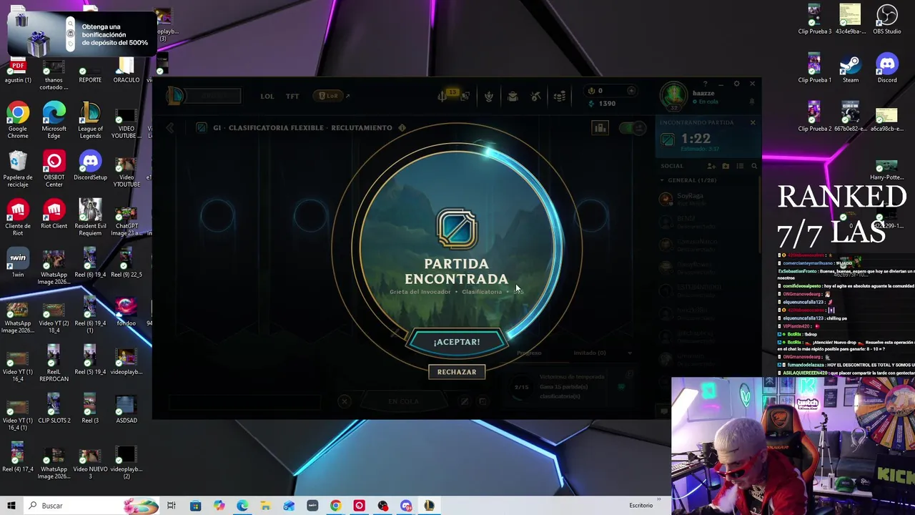The width and height of the screenshot is (915, 515).
Task: Open notifications bell in League client
Action: (x=751, y=102)
